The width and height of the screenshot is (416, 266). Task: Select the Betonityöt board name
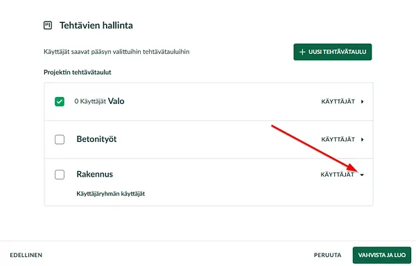pos(96,139)
